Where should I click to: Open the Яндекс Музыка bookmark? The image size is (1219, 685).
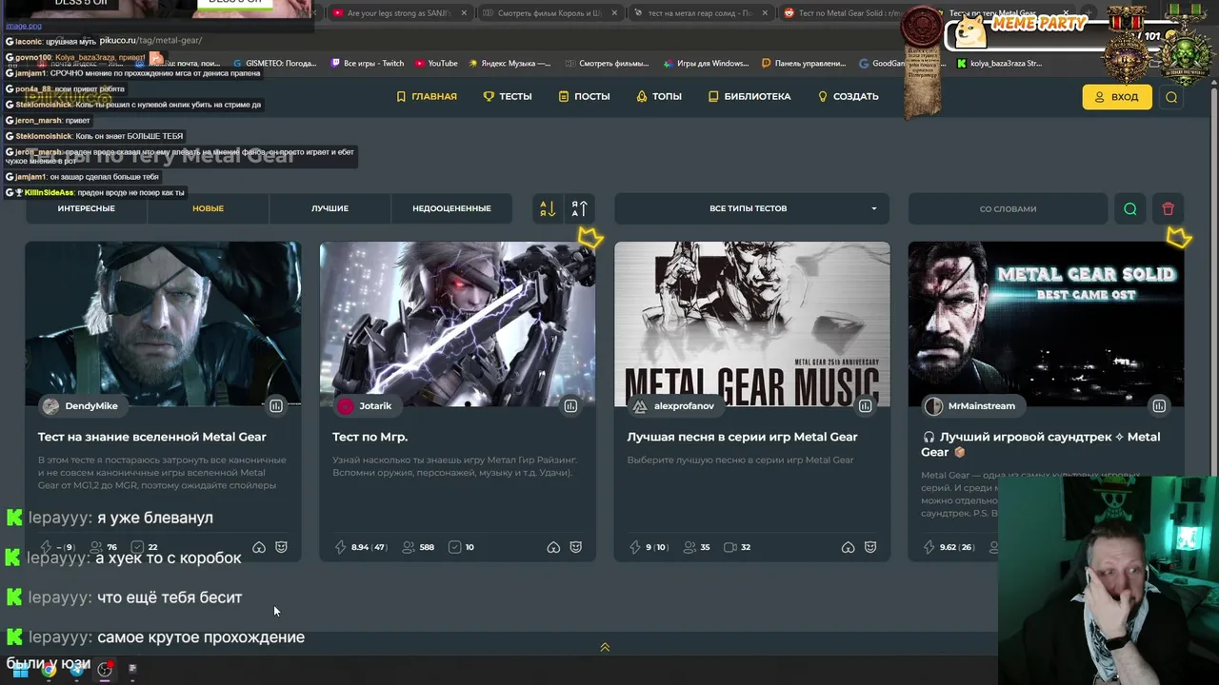click(x=509, y=64)
